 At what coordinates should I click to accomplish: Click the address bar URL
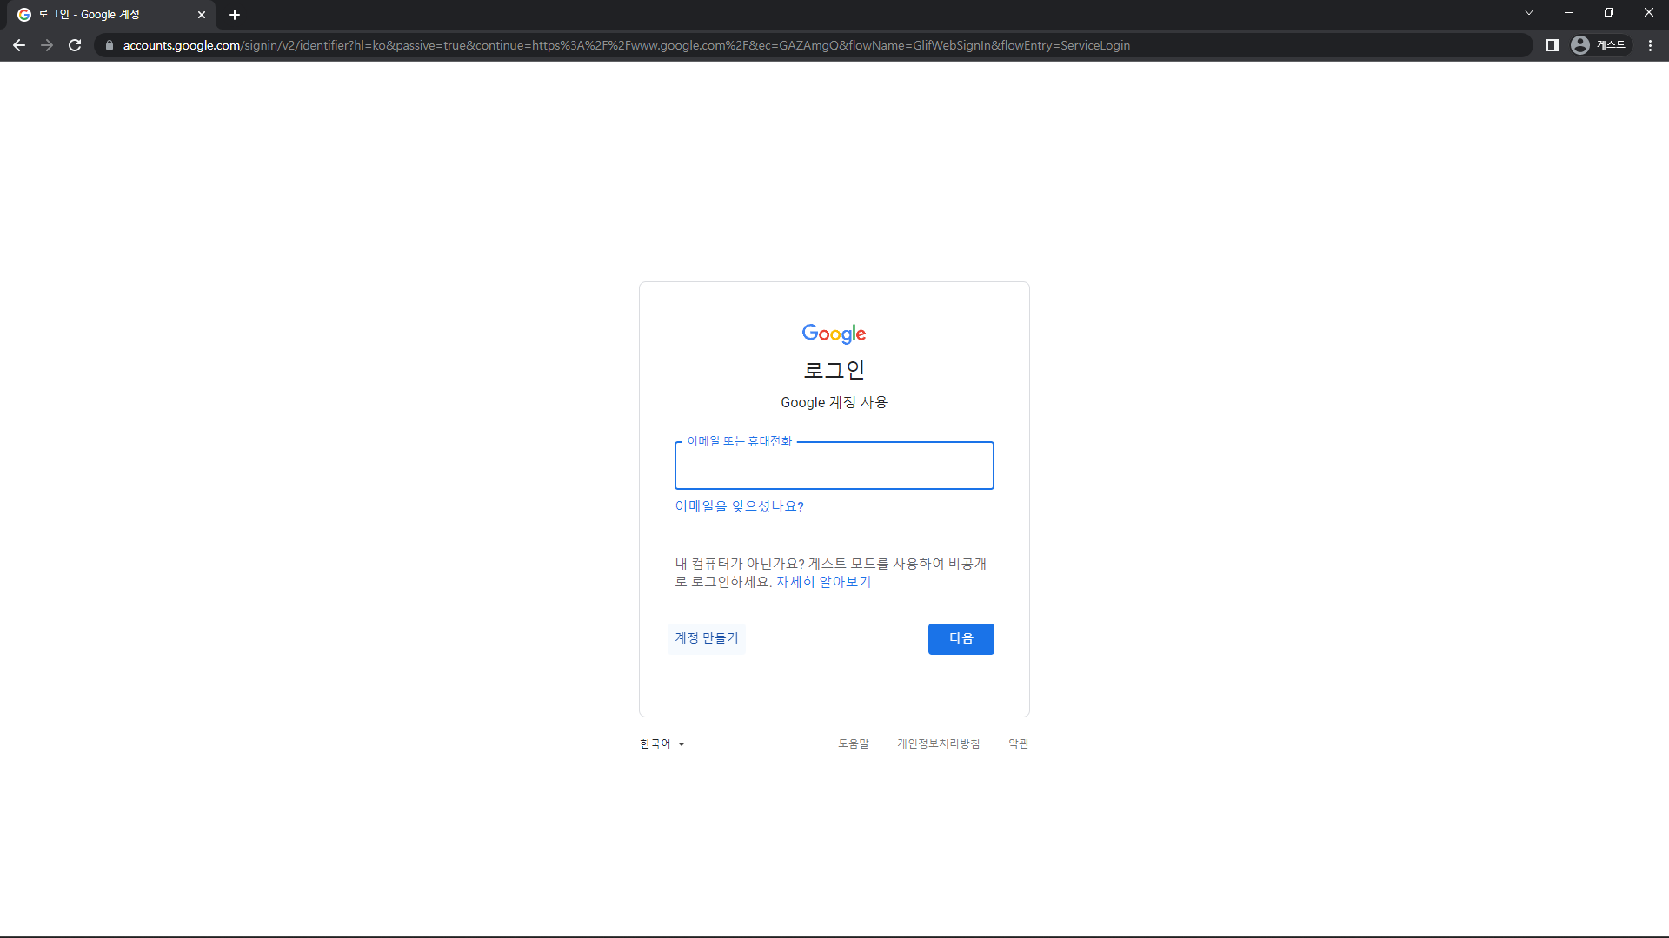[x=626, y=45]
